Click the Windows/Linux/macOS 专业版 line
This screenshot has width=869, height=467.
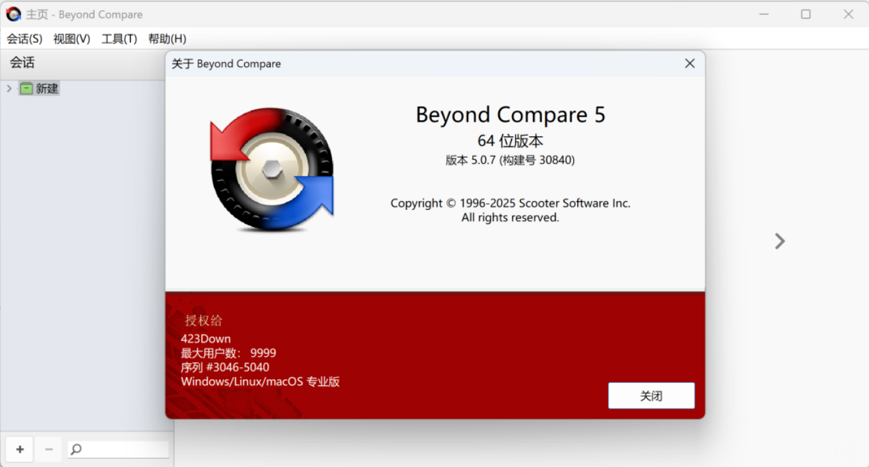click(x=260, y=382)
